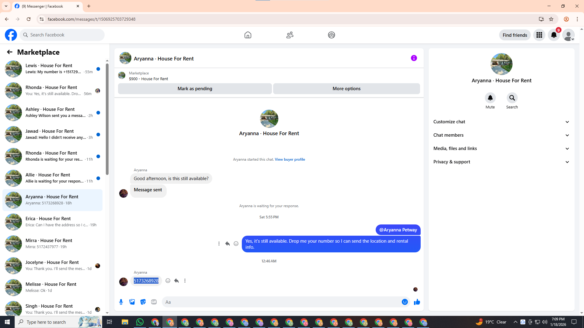This screenshot has height=328, width=584.
Task: Mute the Aryanna conversation
Action: pos(490,98)
